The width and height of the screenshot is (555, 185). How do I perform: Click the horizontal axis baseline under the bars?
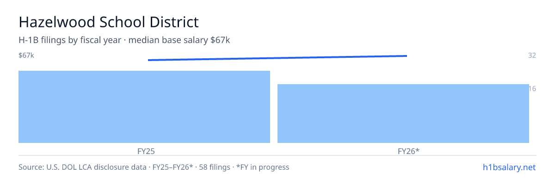[277, 155]
